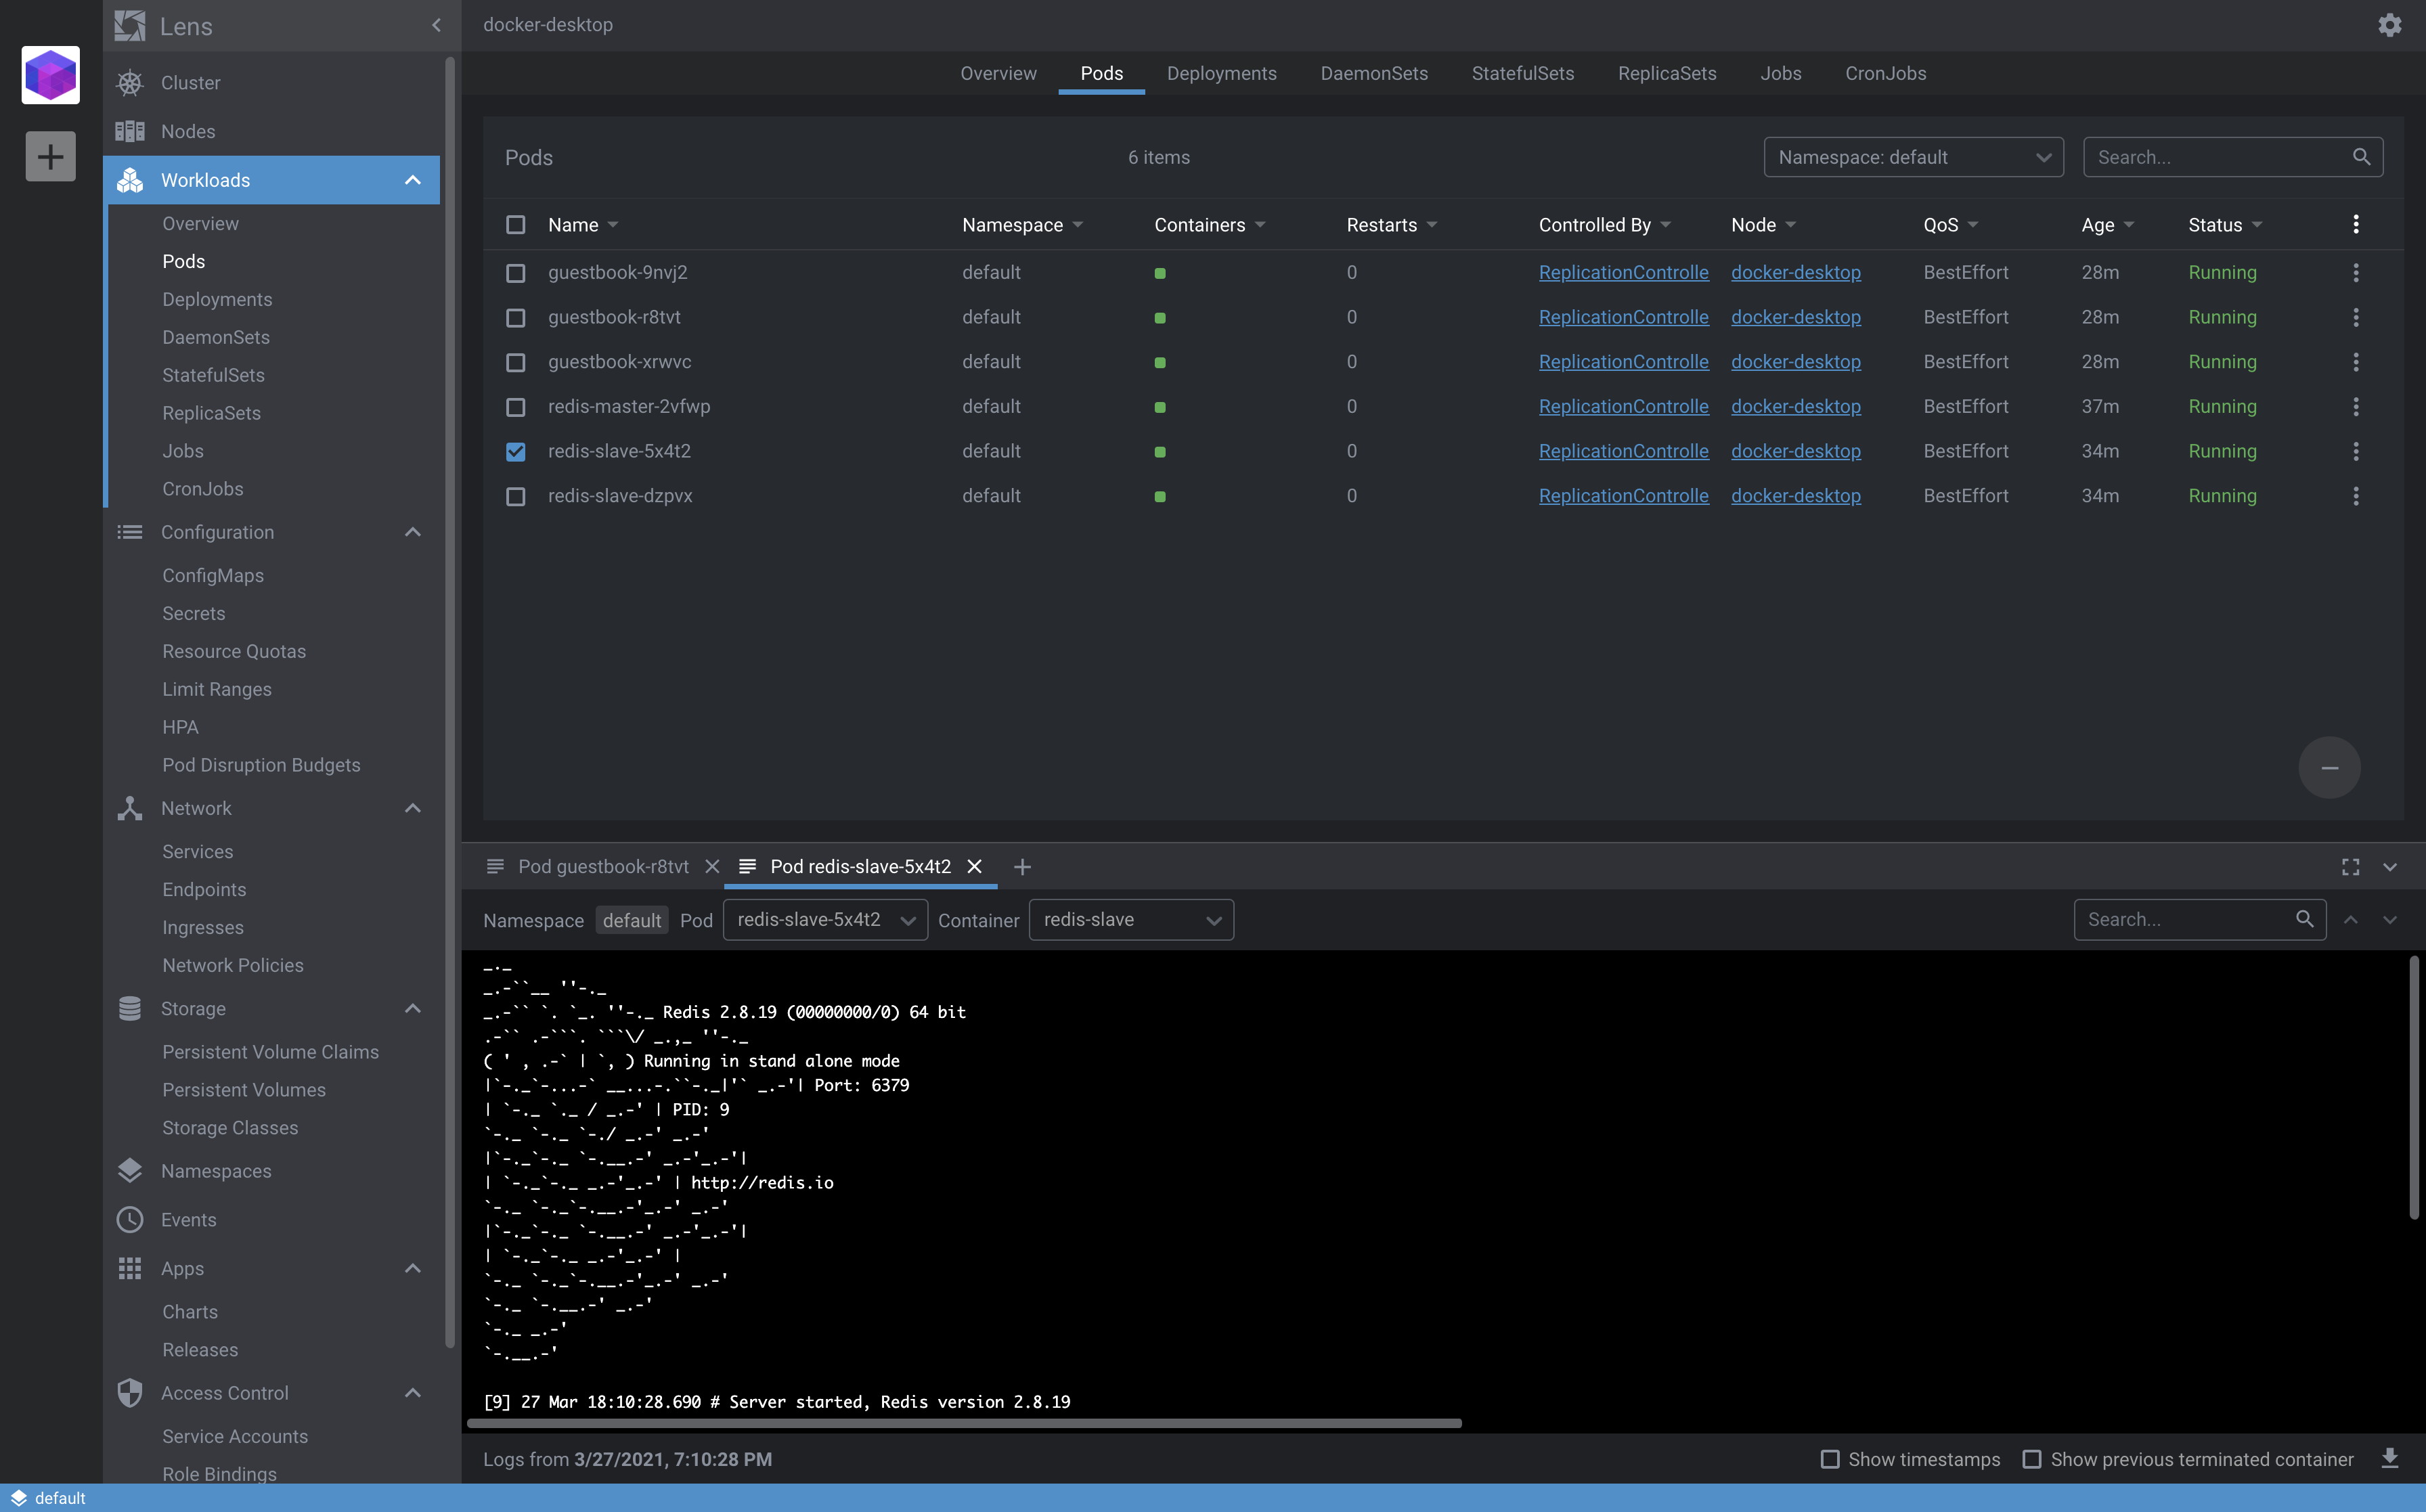Check the guestbook-r8tvt row checkbox
This screenshot has height=1512, width=2426.
pyautogui.click(x=515, y=318)
